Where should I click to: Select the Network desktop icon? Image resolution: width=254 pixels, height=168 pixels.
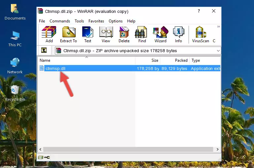tap(15, 66)
